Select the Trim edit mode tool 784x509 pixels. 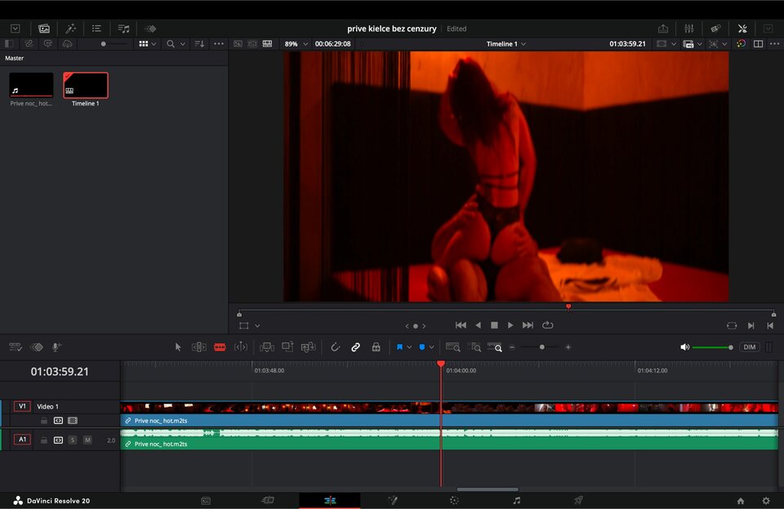tap(199, 347)
